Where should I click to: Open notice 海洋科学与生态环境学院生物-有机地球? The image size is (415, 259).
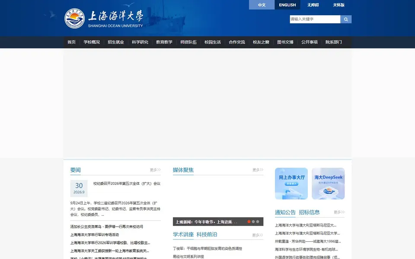click(x=306, y=249)
